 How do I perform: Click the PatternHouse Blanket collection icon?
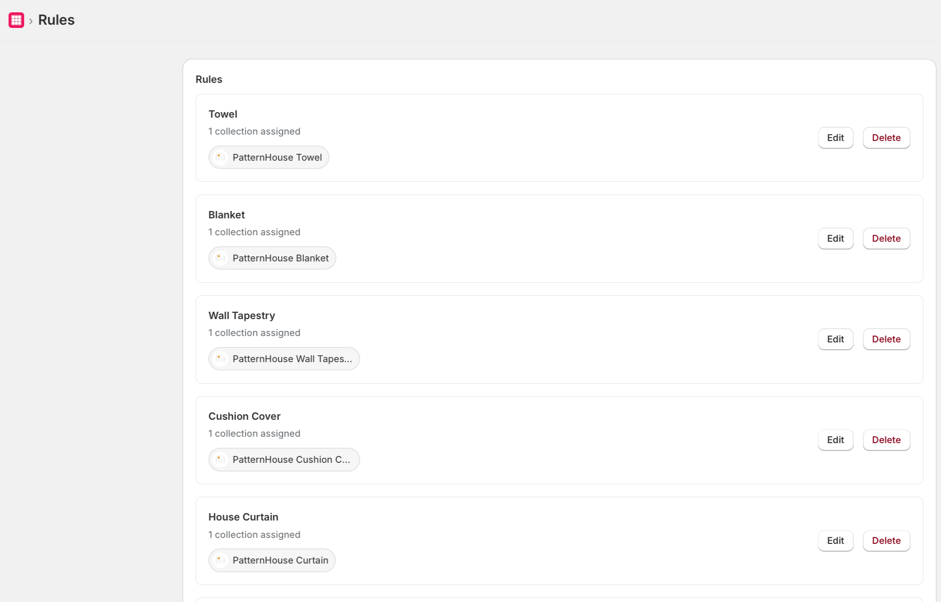coord(220,258)
